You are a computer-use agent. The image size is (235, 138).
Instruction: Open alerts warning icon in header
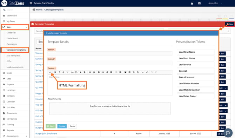(x=192, y=3)
